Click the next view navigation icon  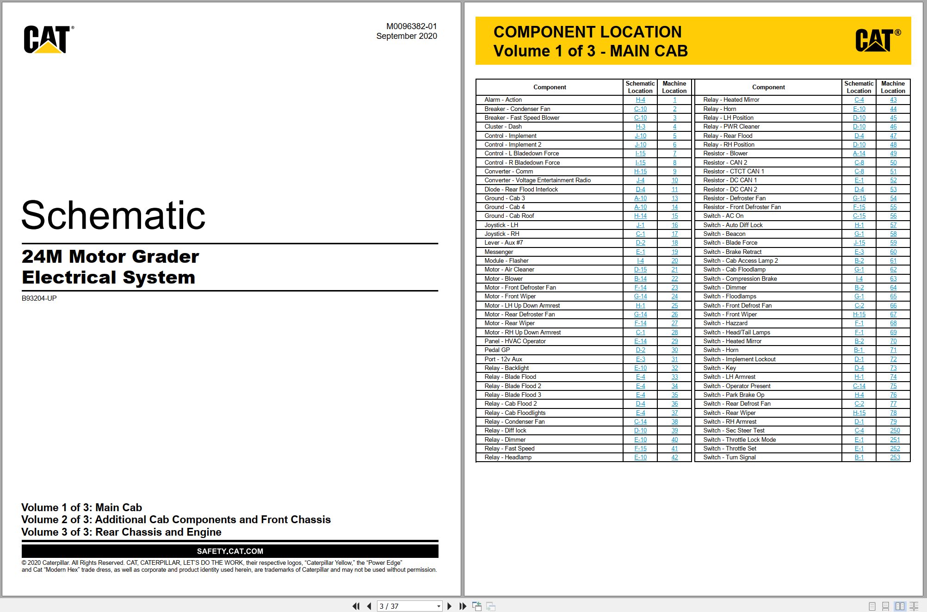(491, 606)
